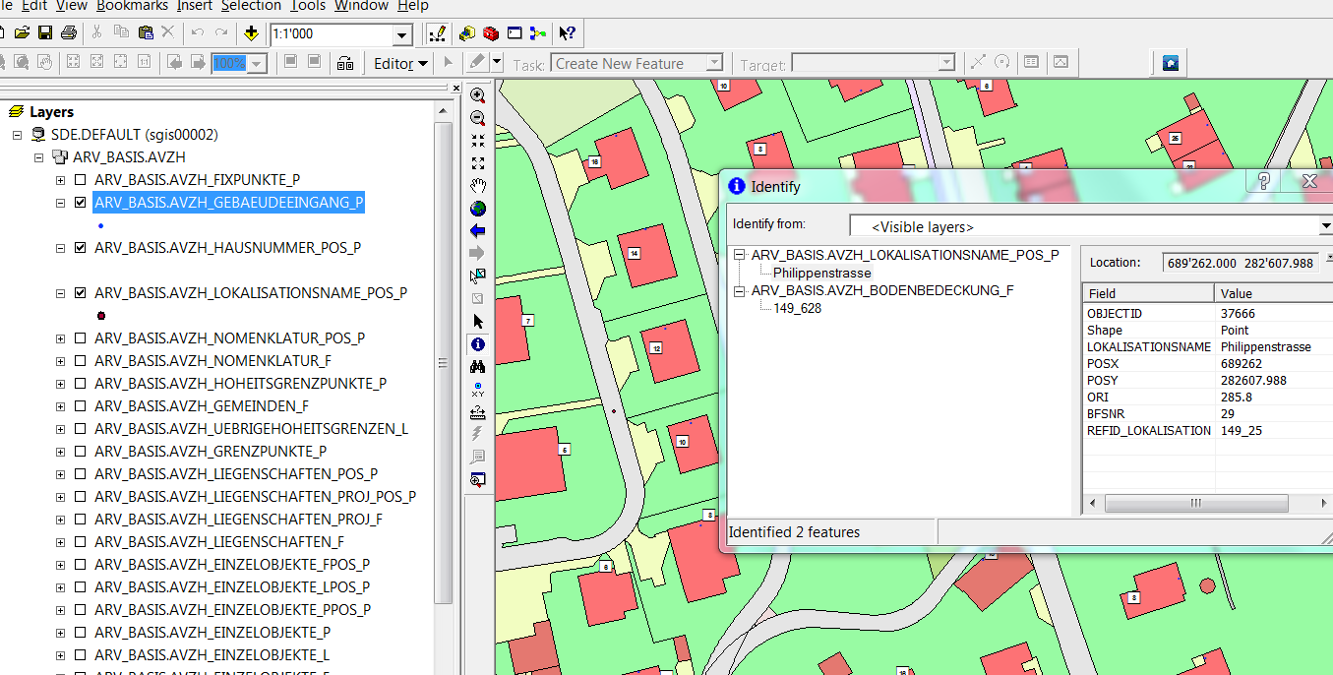Enable the AVZH_FIXPUNKTE_P layer checkbox
This screenshot has width=1333, height=675.
(81, 180)
